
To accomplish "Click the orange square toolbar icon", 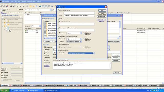I will pos(34,6).
